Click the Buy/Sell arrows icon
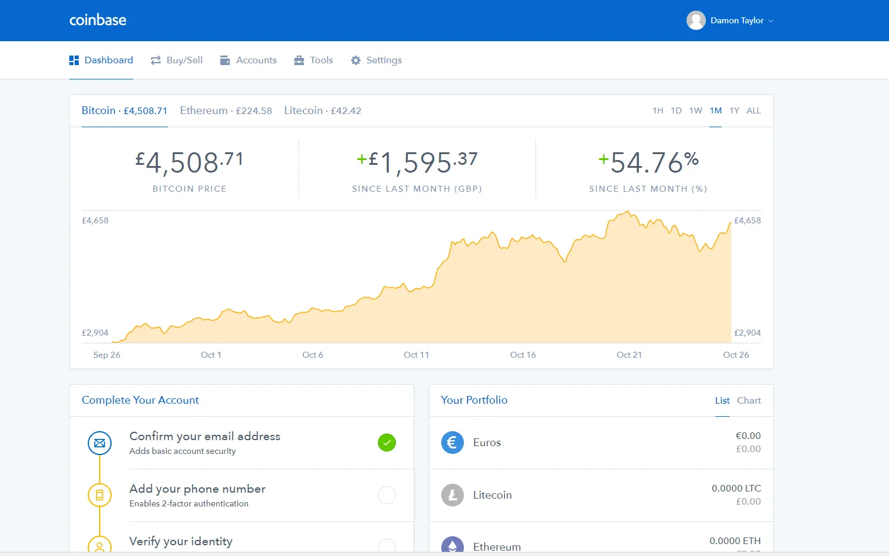Viewport: 889px width, 556px height. 156,60
